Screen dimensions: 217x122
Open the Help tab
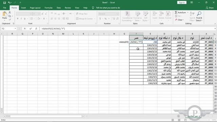pos(85,8)
